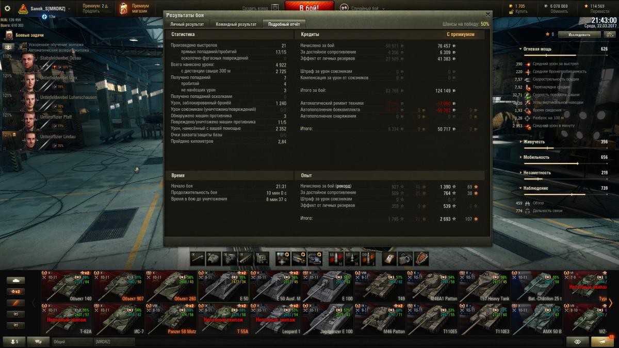Click Перевести free experience button

click(600, 11)
